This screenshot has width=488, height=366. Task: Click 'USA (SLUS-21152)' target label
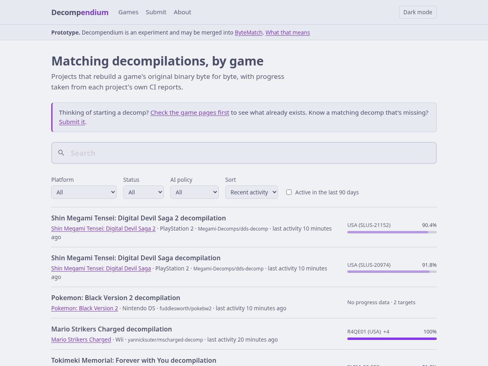369,225
